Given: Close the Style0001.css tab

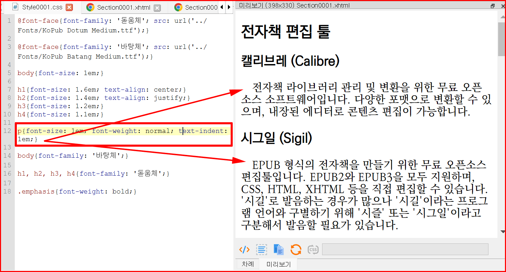Looking at the screenshot, I should 69,7.
